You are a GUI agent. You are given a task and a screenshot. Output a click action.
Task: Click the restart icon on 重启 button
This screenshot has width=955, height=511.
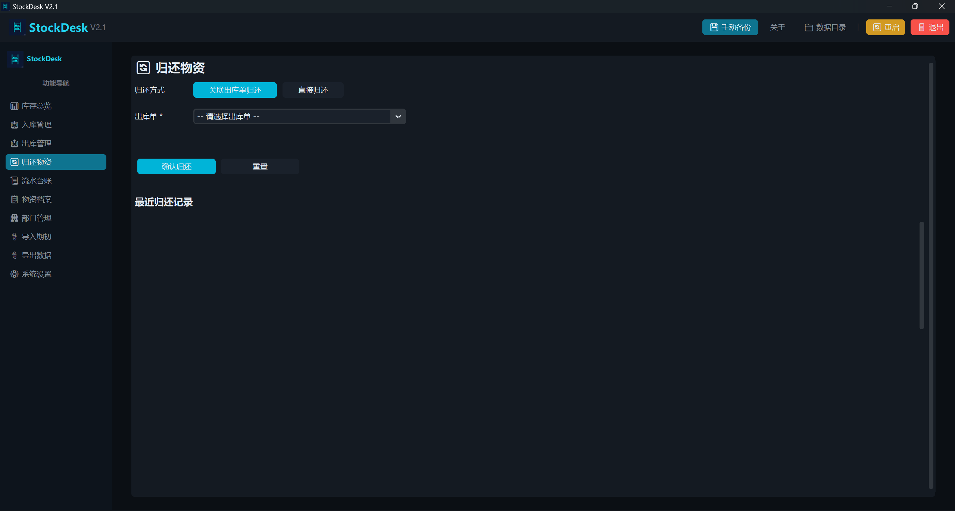877,27
